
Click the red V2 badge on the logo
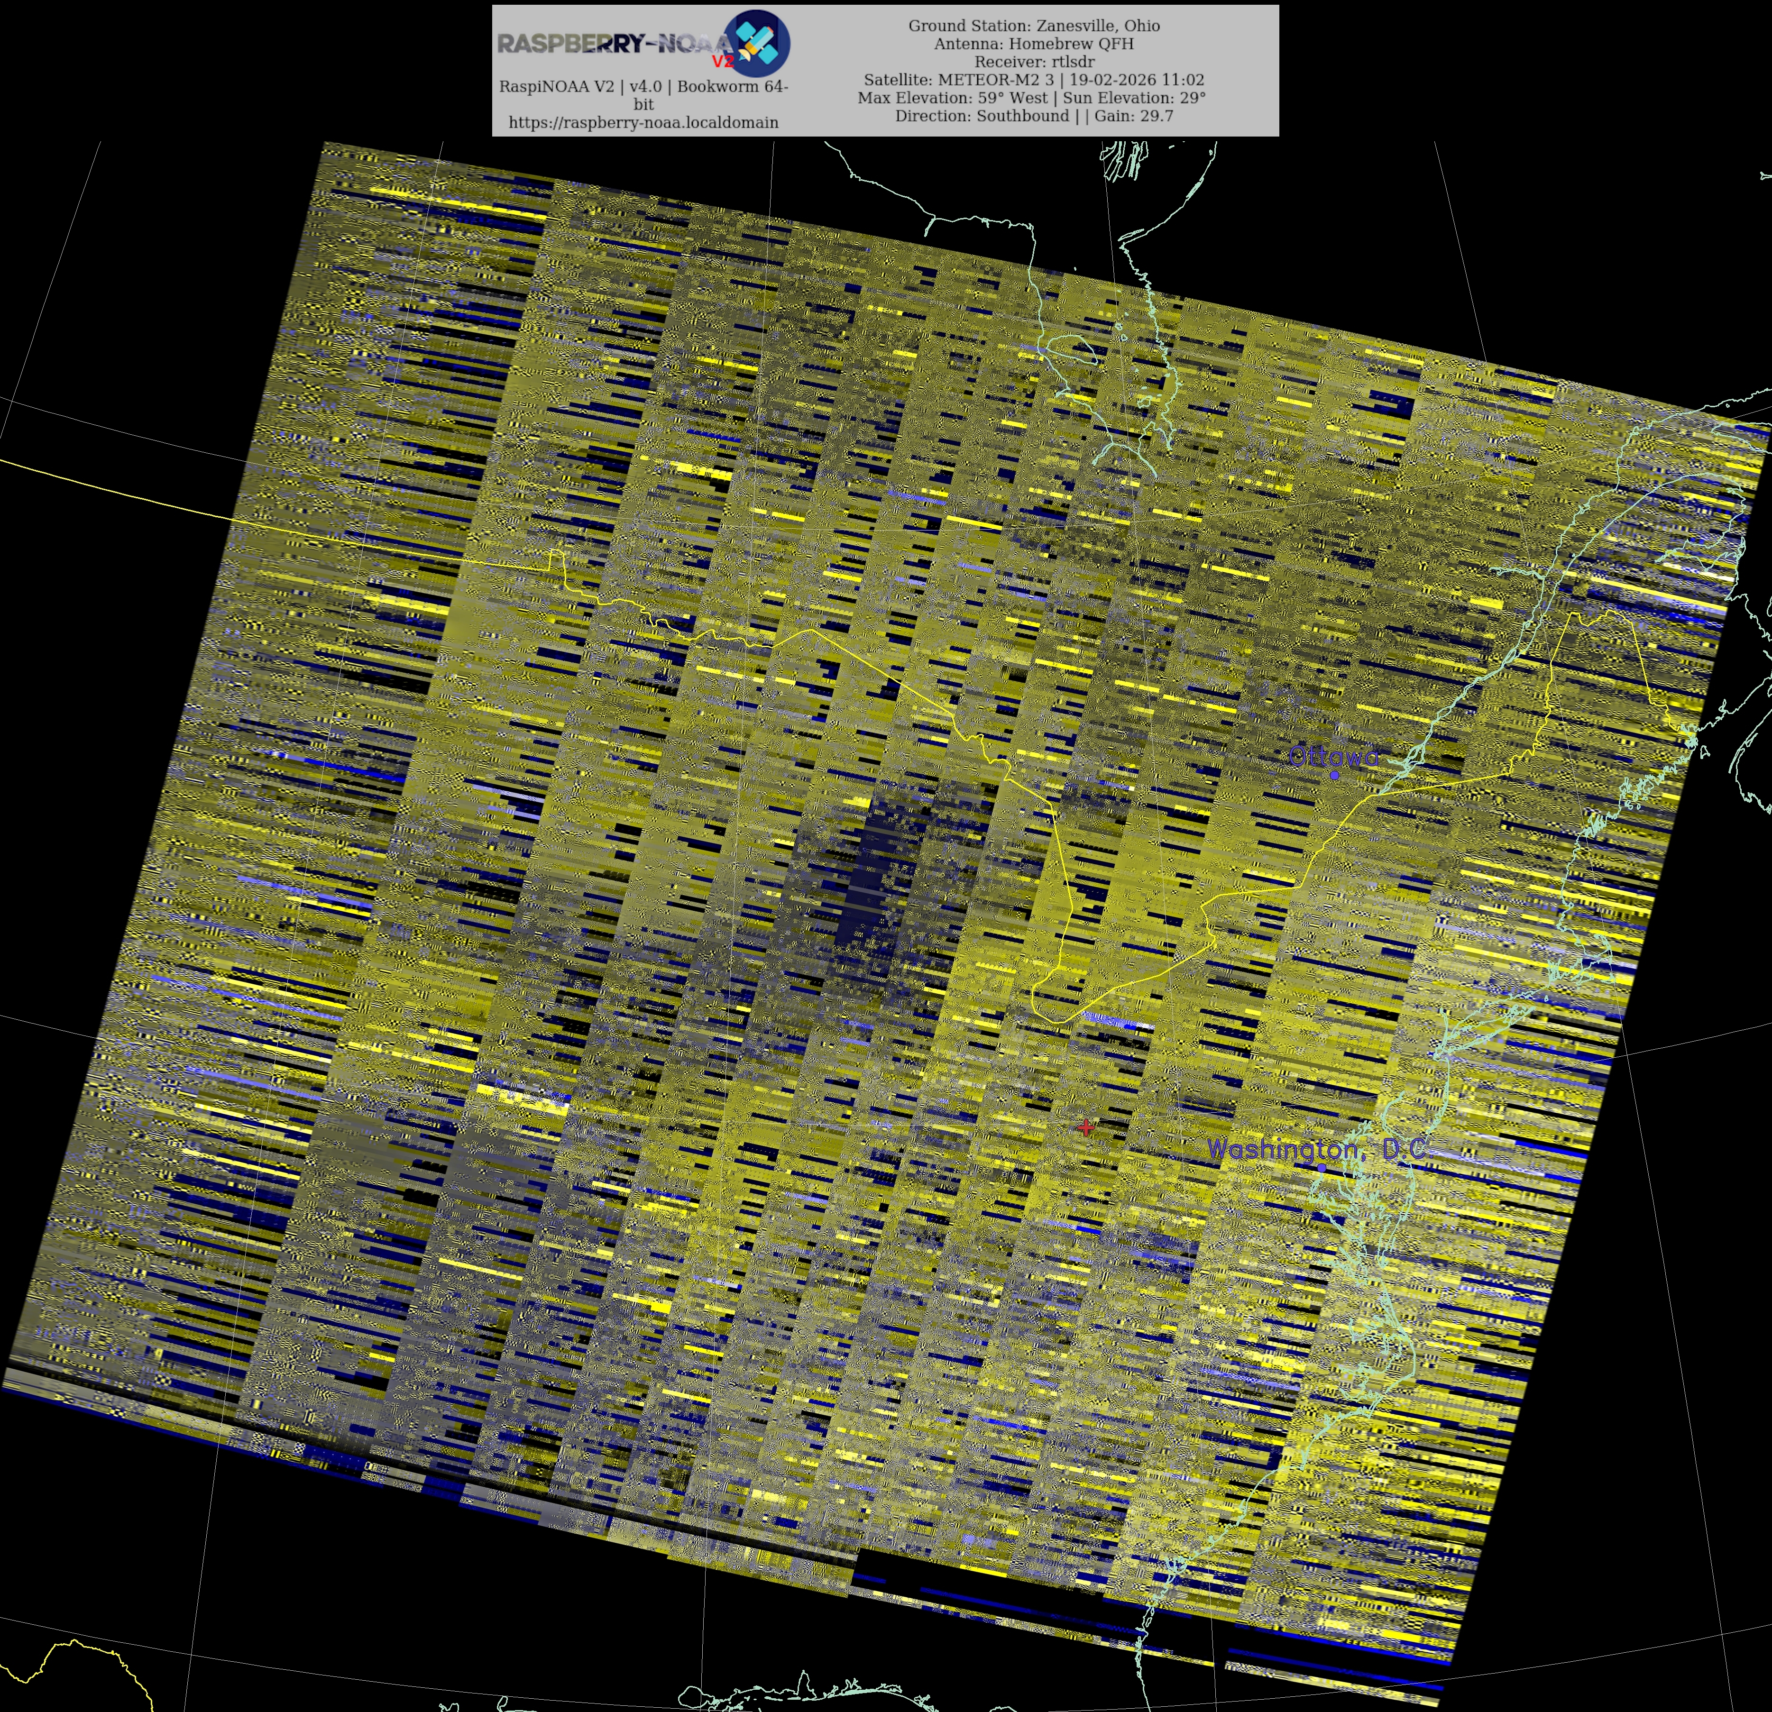(x=722, y=62)
